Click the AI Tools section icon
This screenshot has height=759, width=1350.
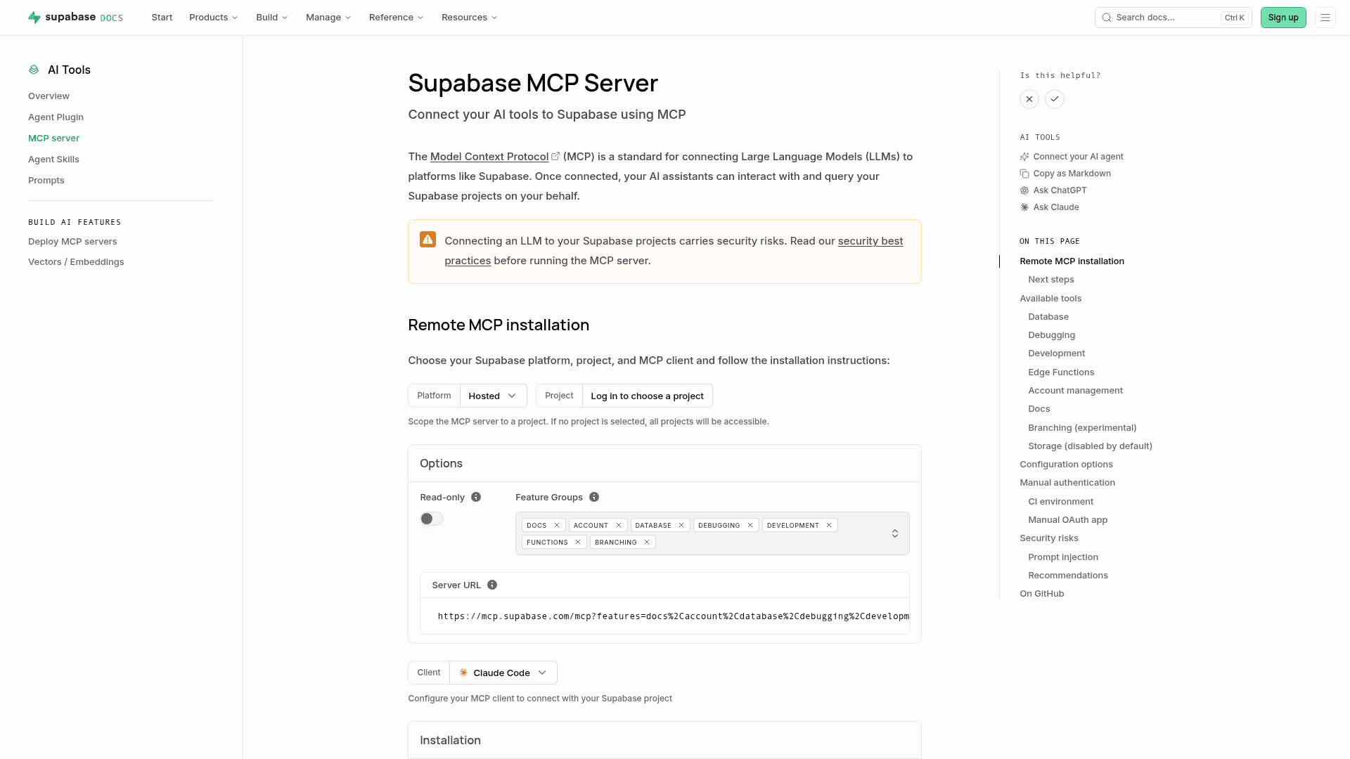point(34,70)
